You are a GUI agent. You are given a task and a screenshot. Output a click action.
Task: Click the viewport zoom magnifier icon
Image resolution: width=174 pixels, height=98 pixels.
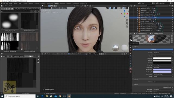tap(127, 19)
